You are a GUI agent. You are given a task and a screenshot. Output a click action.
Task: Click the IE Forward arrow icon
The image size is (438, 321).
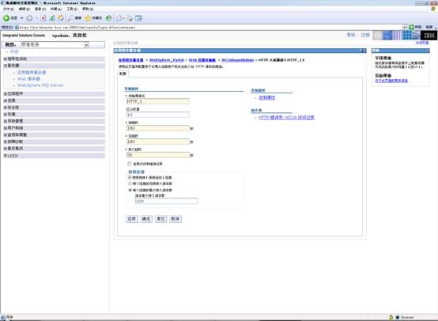click(29, 18)
